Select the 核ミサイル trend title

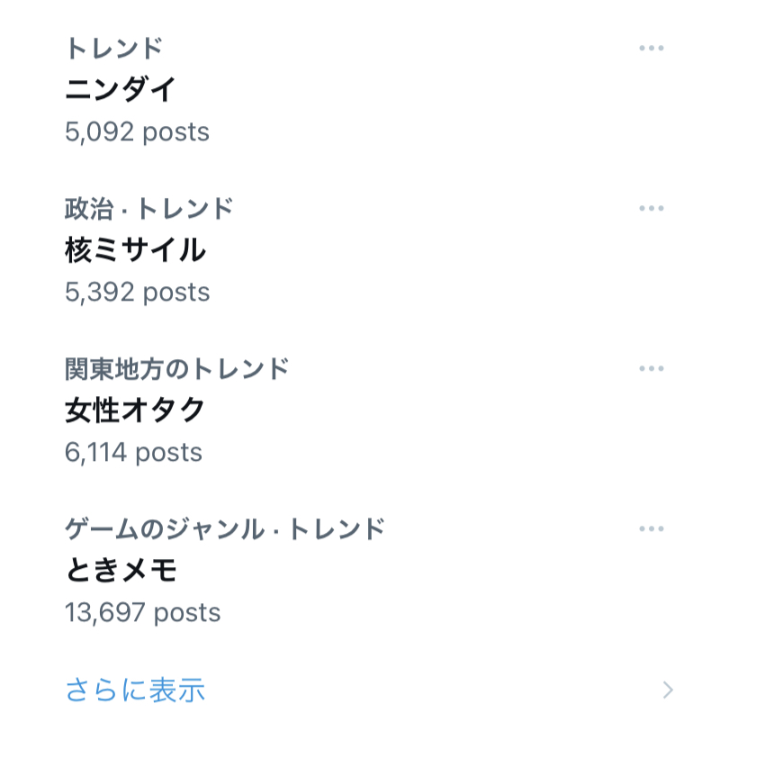pyautogui.click(x=135, y=250)
